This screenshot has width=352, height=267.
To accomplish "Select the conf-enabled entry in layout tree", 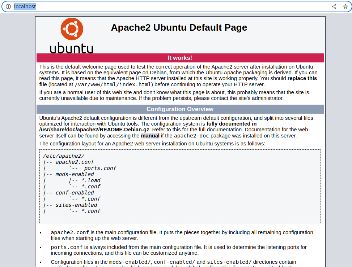I will point(75,193).
